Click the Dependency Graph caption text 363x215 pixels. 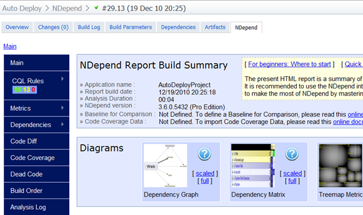171,194
